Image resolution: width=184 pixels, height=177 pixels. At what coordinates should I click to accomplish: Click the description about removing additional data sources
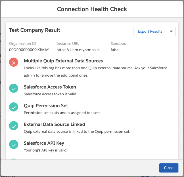click(95, 71)
